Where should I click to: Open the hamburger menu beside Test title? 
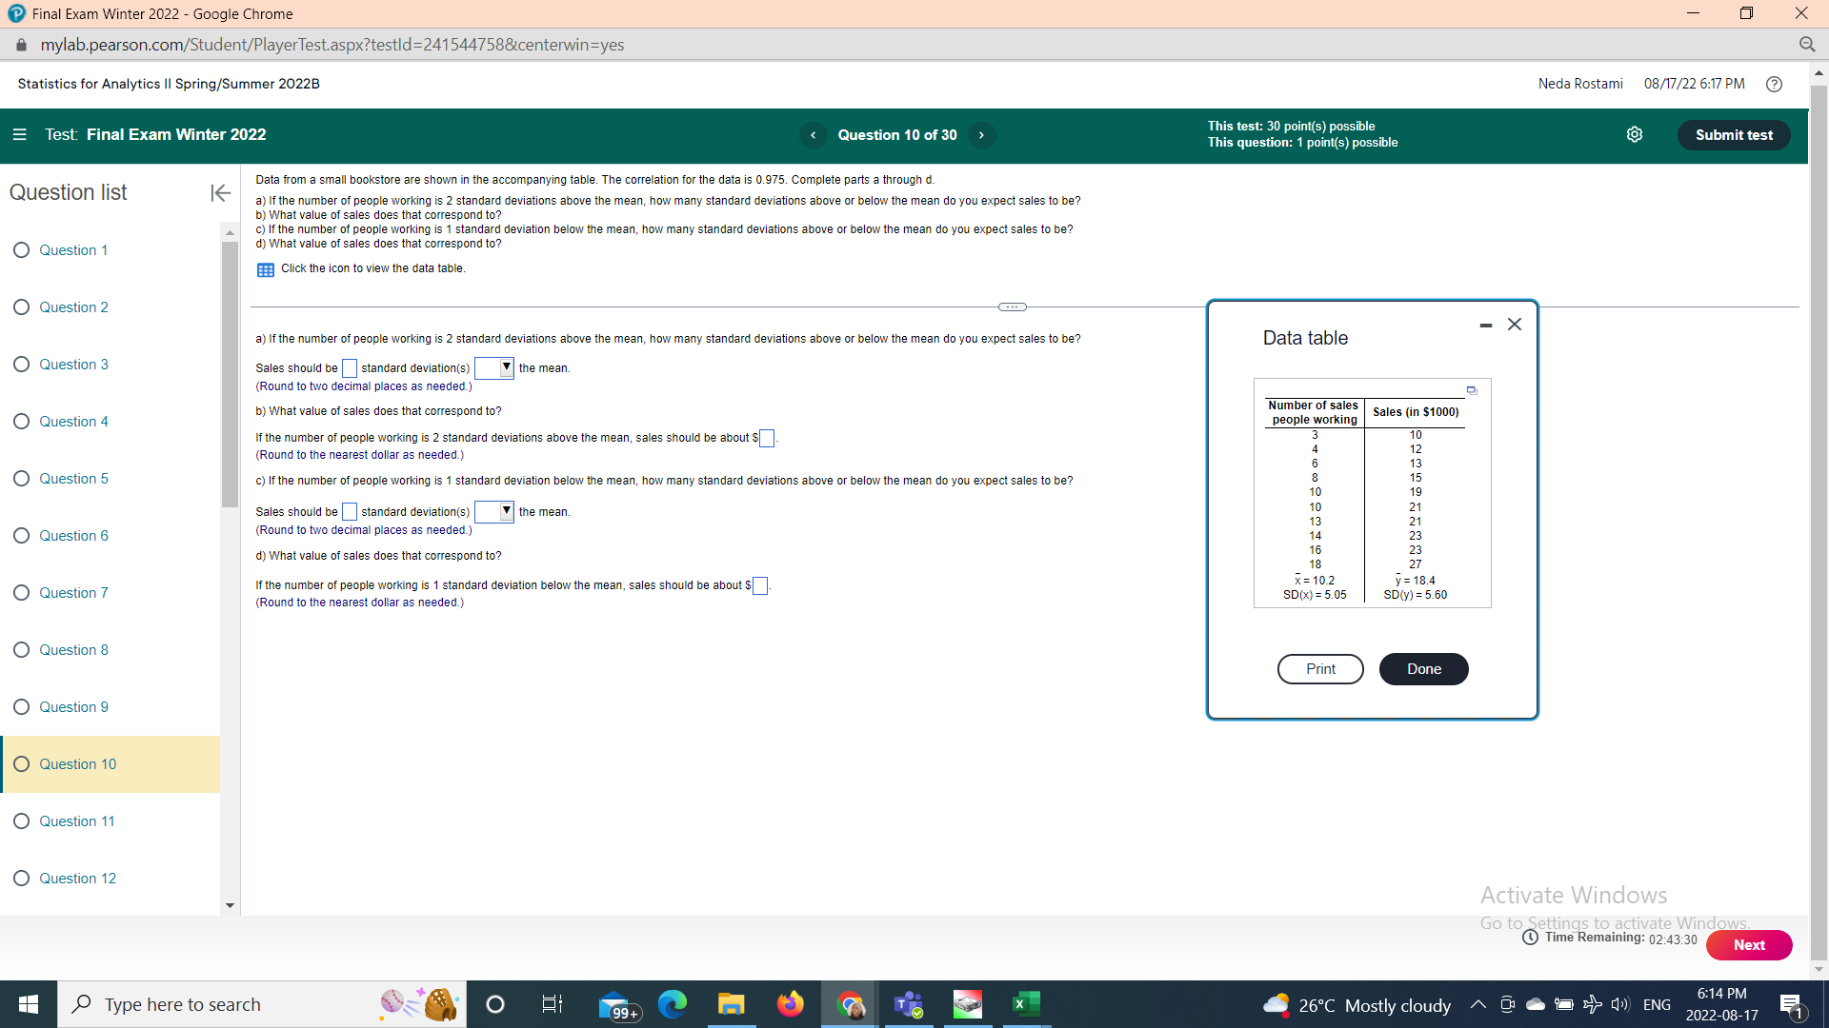click(x=19, y=134)
